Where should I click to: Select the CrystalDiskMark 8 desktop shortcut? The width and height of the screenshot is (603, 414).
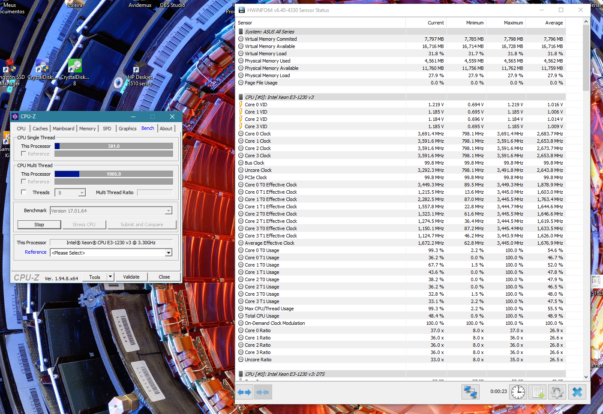[x=75, y=73]
